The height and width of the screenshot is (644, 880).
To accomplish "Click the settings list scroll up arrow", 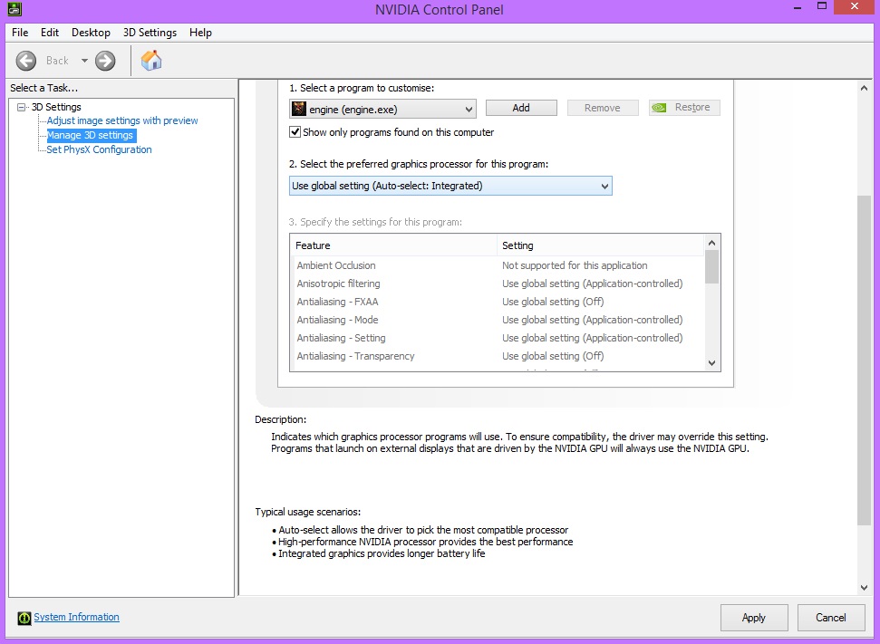I will (x=711, y=243).
